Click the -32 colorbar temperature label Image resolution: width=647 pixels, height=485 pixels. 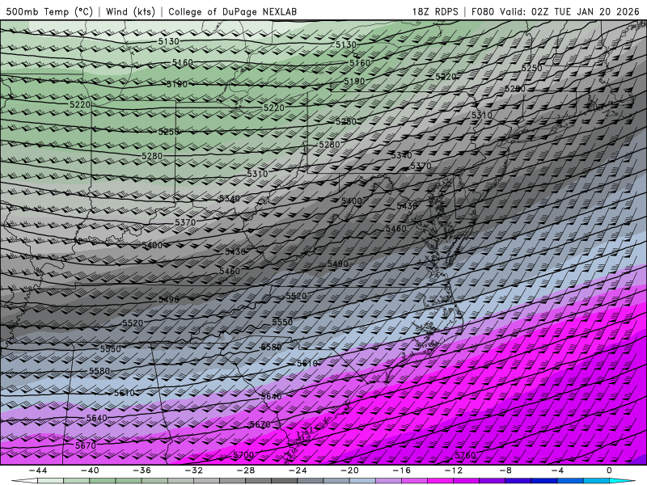[193, 470]
